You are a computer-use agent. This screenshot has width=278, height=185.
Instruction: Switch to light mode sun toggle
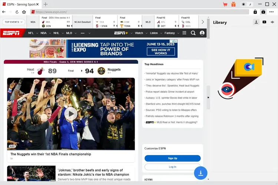(244, 4)
